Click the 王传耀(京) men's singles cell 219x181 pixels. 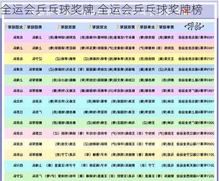tap(166, 38)
